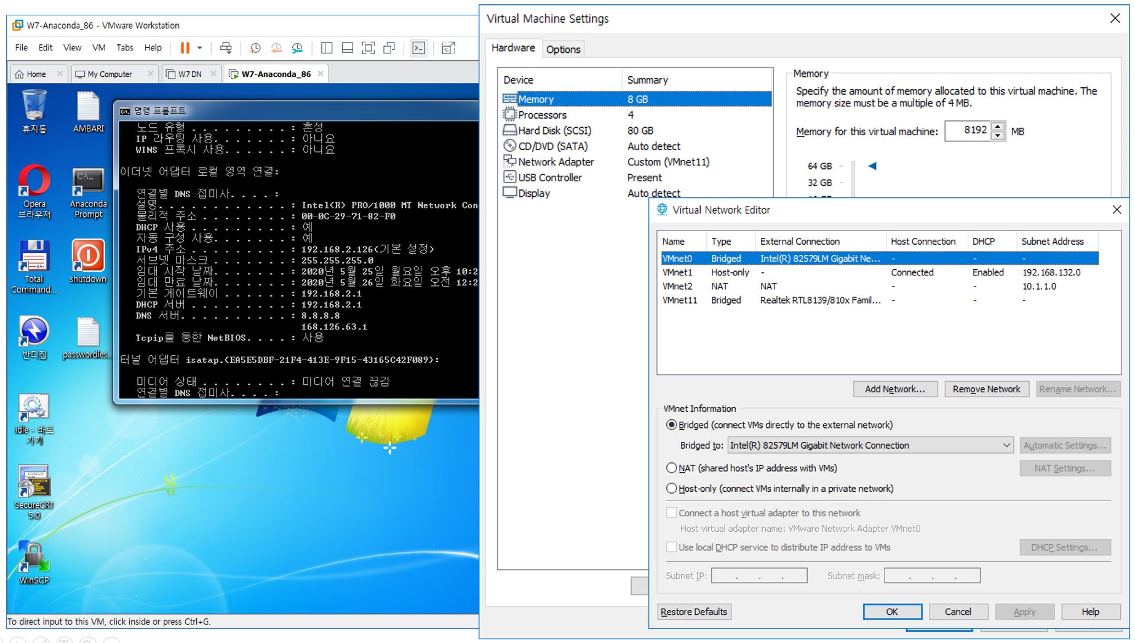The image size is (1135, 643).
Task: Click the Remove Network button
Action: click(x=986, y=389)
